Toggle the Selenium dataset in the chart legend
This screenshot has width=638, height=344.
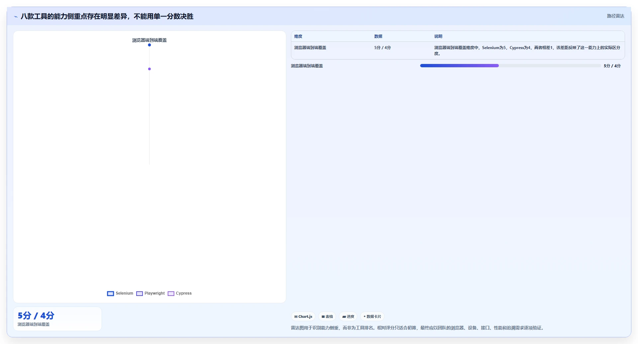pyautogui.click(x=120, y=293)
